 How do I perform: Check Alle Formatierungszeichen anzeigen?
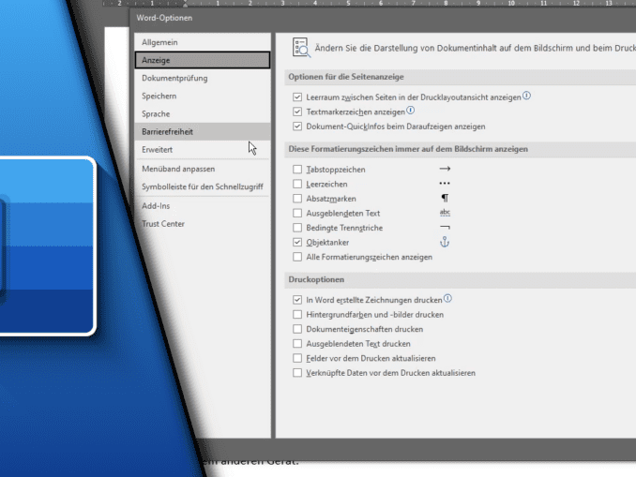click(x=297, y=257)
